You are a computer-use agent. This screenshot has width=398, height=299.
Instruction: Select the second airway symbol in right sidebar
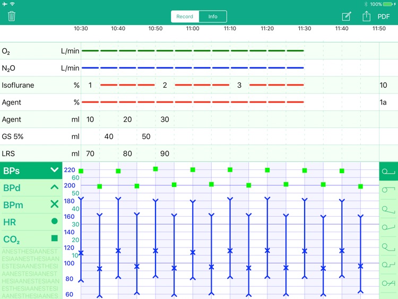point(388,190)
